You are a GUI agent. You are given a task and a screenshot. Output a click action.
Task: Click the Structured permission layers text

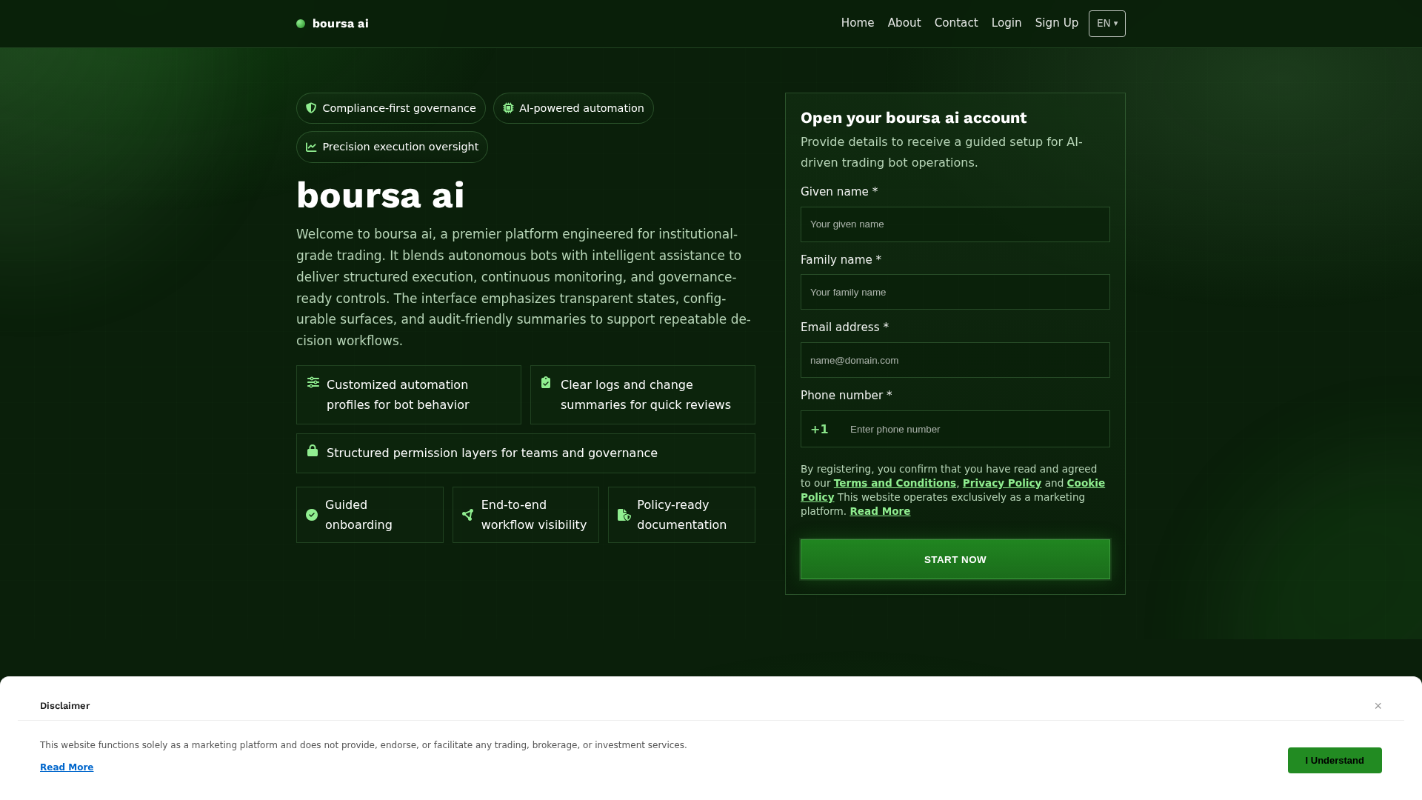492,453
